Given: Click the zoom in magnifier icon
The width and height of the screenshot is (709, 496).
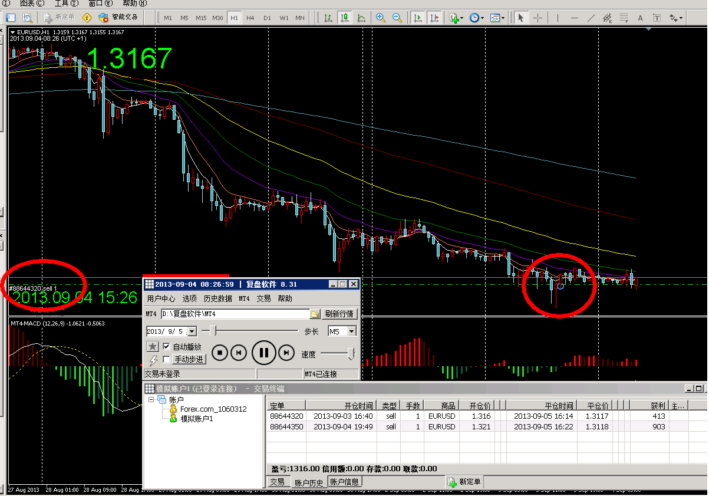Looking at the screenshot, I should pyautogui.click(x=381, y=18).
